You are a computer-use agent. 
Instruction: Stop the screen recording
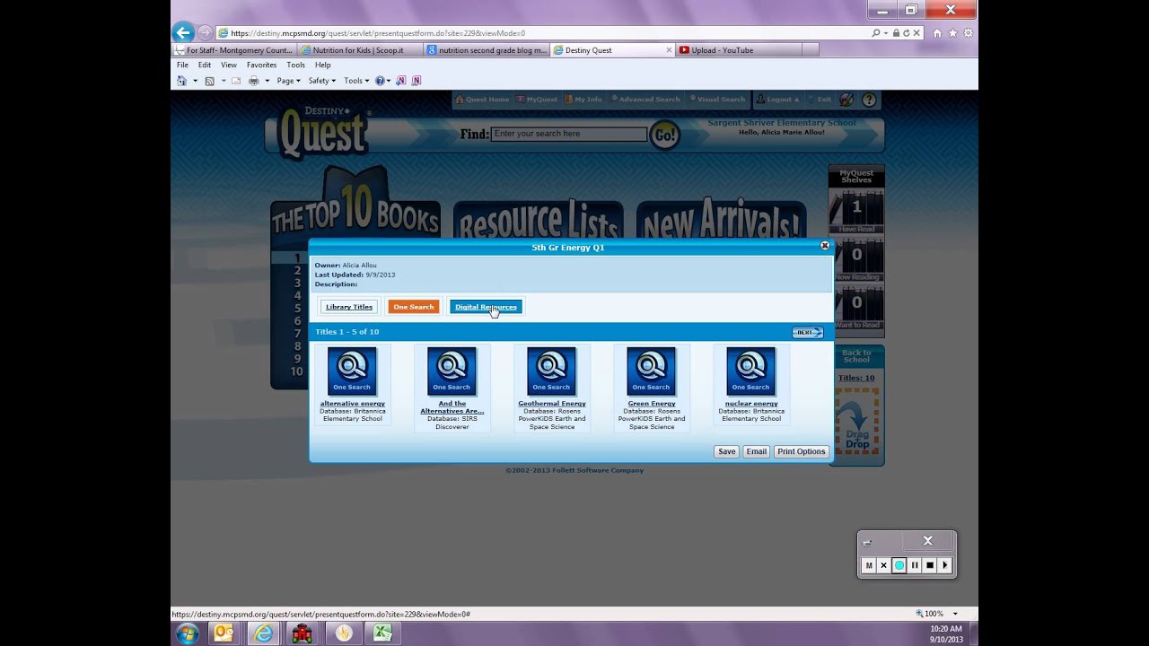[930, 565]
